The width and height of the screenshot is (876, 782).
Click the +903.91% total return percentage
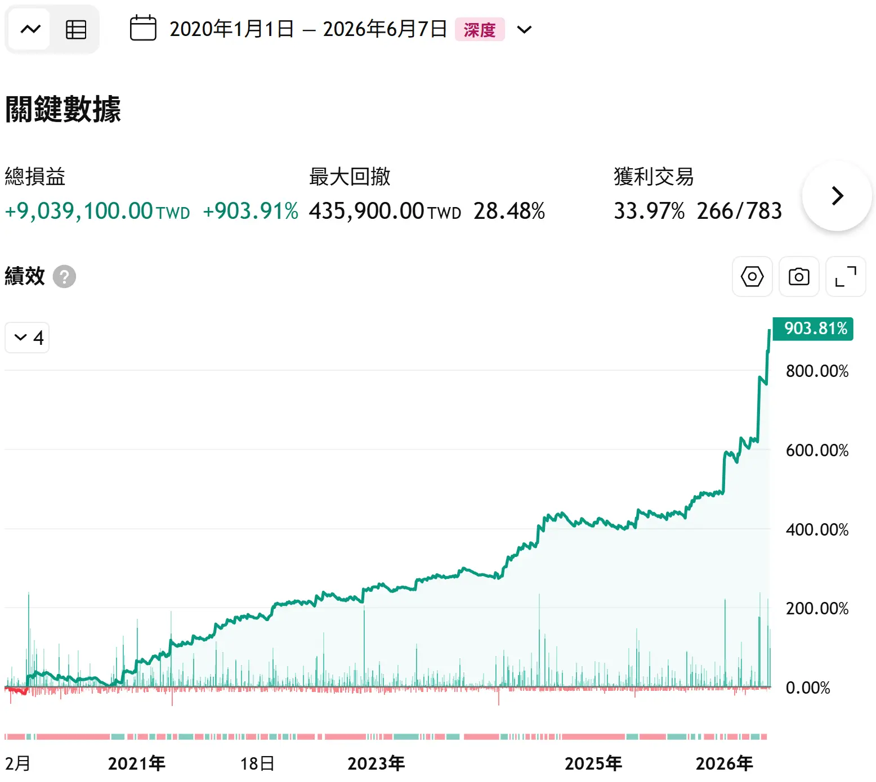(251, 211)
